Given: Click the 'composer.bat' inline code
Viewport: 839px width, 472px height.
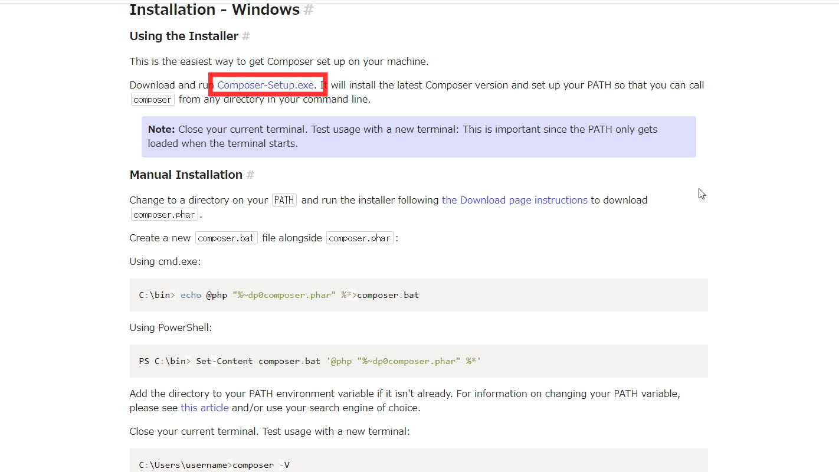Looking at the screenshot, I should tap(226, 238).
